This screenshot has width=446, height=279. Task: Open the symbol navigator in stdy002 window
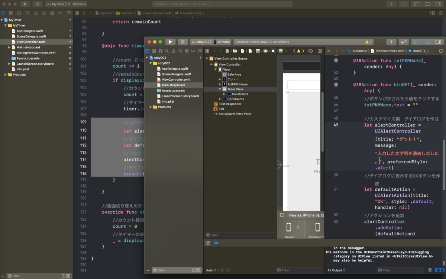(161, 51)
